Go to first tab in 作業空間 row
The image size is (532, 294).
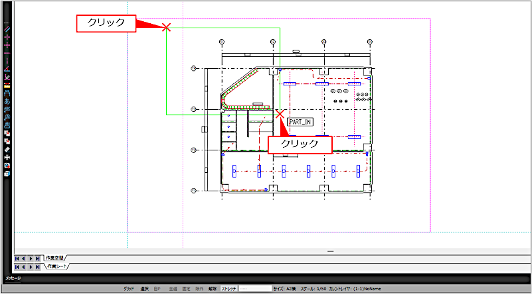tap(18, 258)
